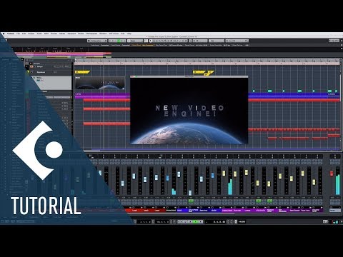Open the Audio menu

[x=39, y=34]
